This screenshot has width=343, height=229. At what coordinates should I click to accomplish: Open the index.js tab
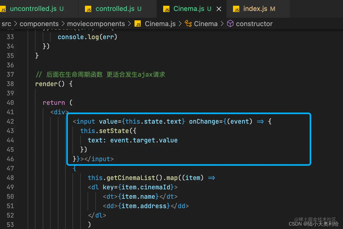[x=255, y=9]
